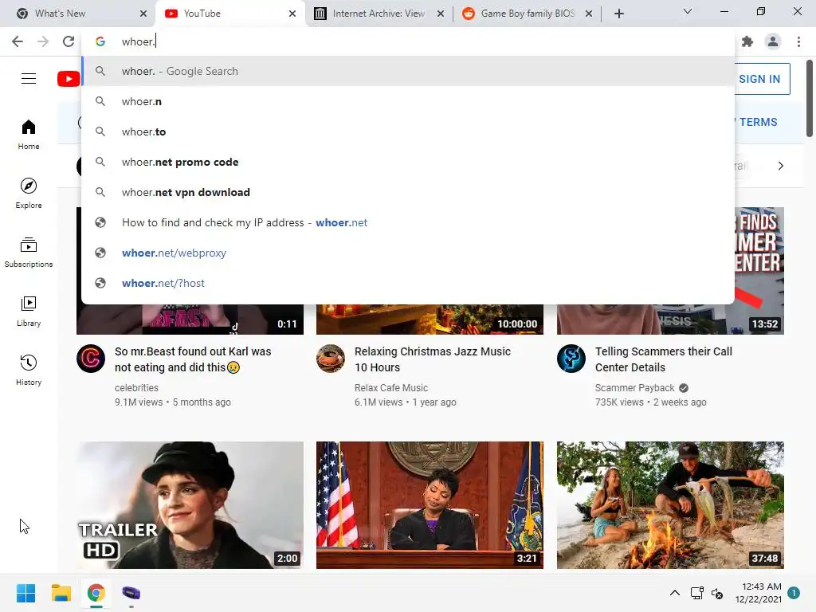Image resolution: width=816 pixels, height=612 pixels.
Task: Open the 0:11 mr.Beast video thumbnail
Action: pos(190,320)
